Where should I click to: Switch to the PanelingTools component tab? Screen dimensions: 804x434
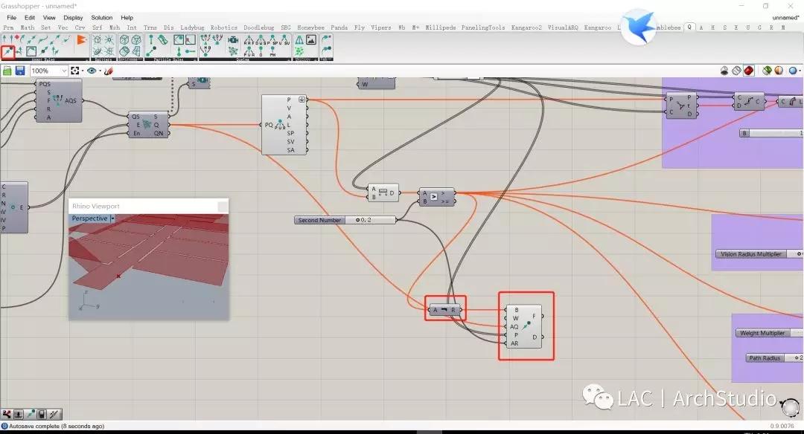pyautogui.click(x=483, y=27)
